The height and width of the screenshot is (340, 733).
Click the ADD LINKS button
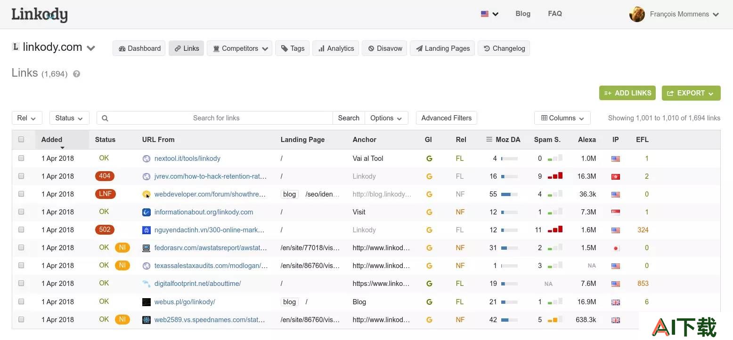[x=627, y=93]
